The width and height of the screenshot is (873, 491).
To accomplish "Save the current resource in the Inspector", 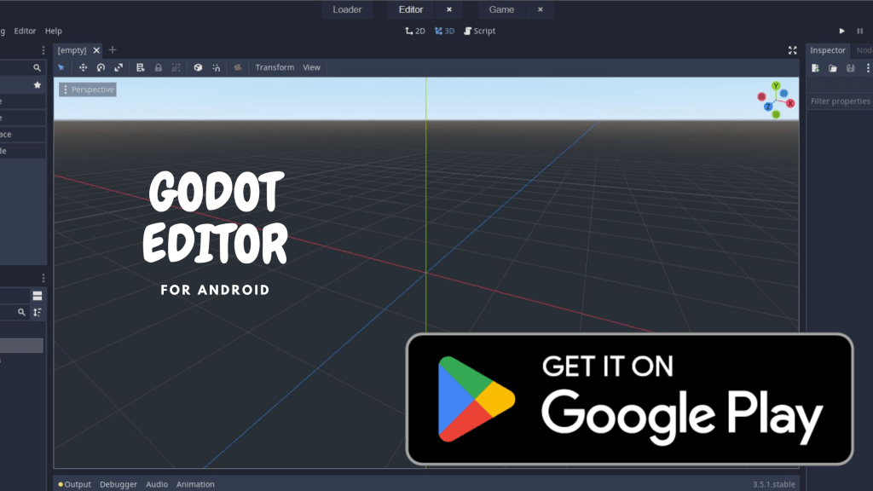I will coord(850,67).
